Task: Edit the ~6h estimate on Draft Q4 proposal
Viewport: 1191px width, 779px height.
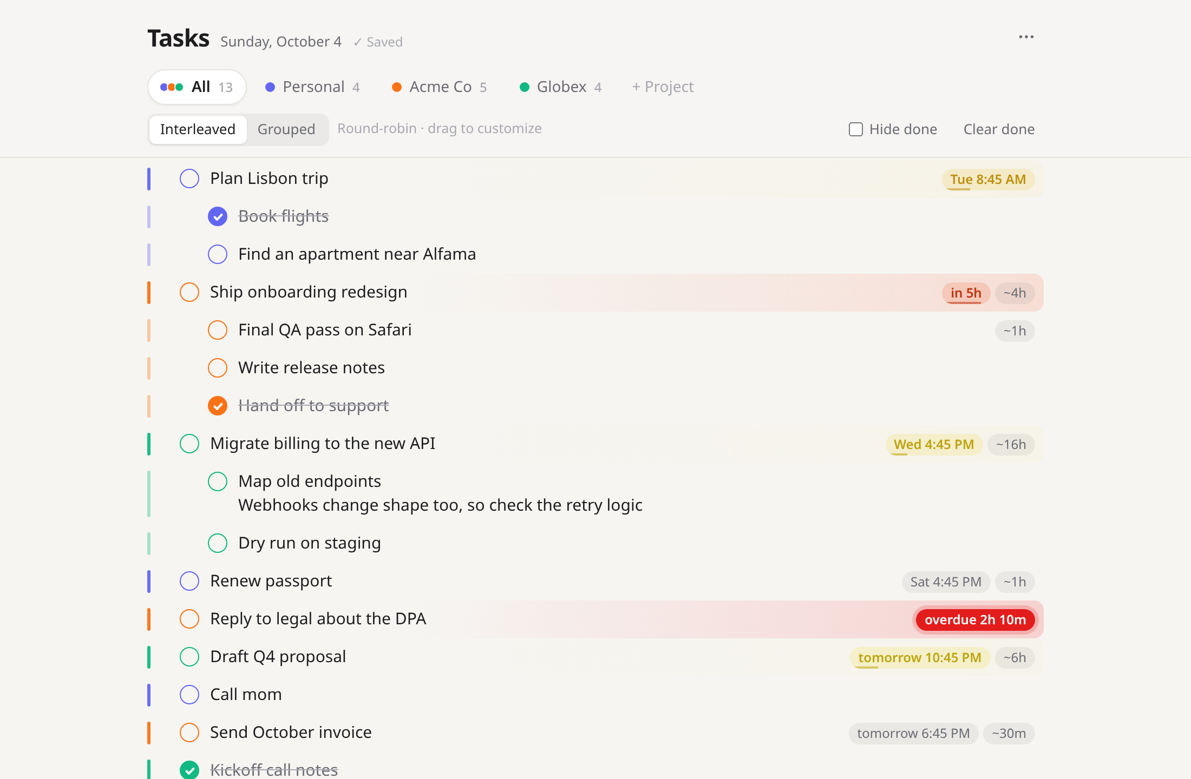Action: click(1015, 658)
